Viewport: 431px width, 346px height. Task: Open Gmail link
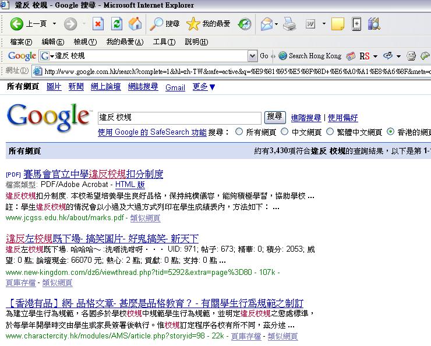coord(175,88)
